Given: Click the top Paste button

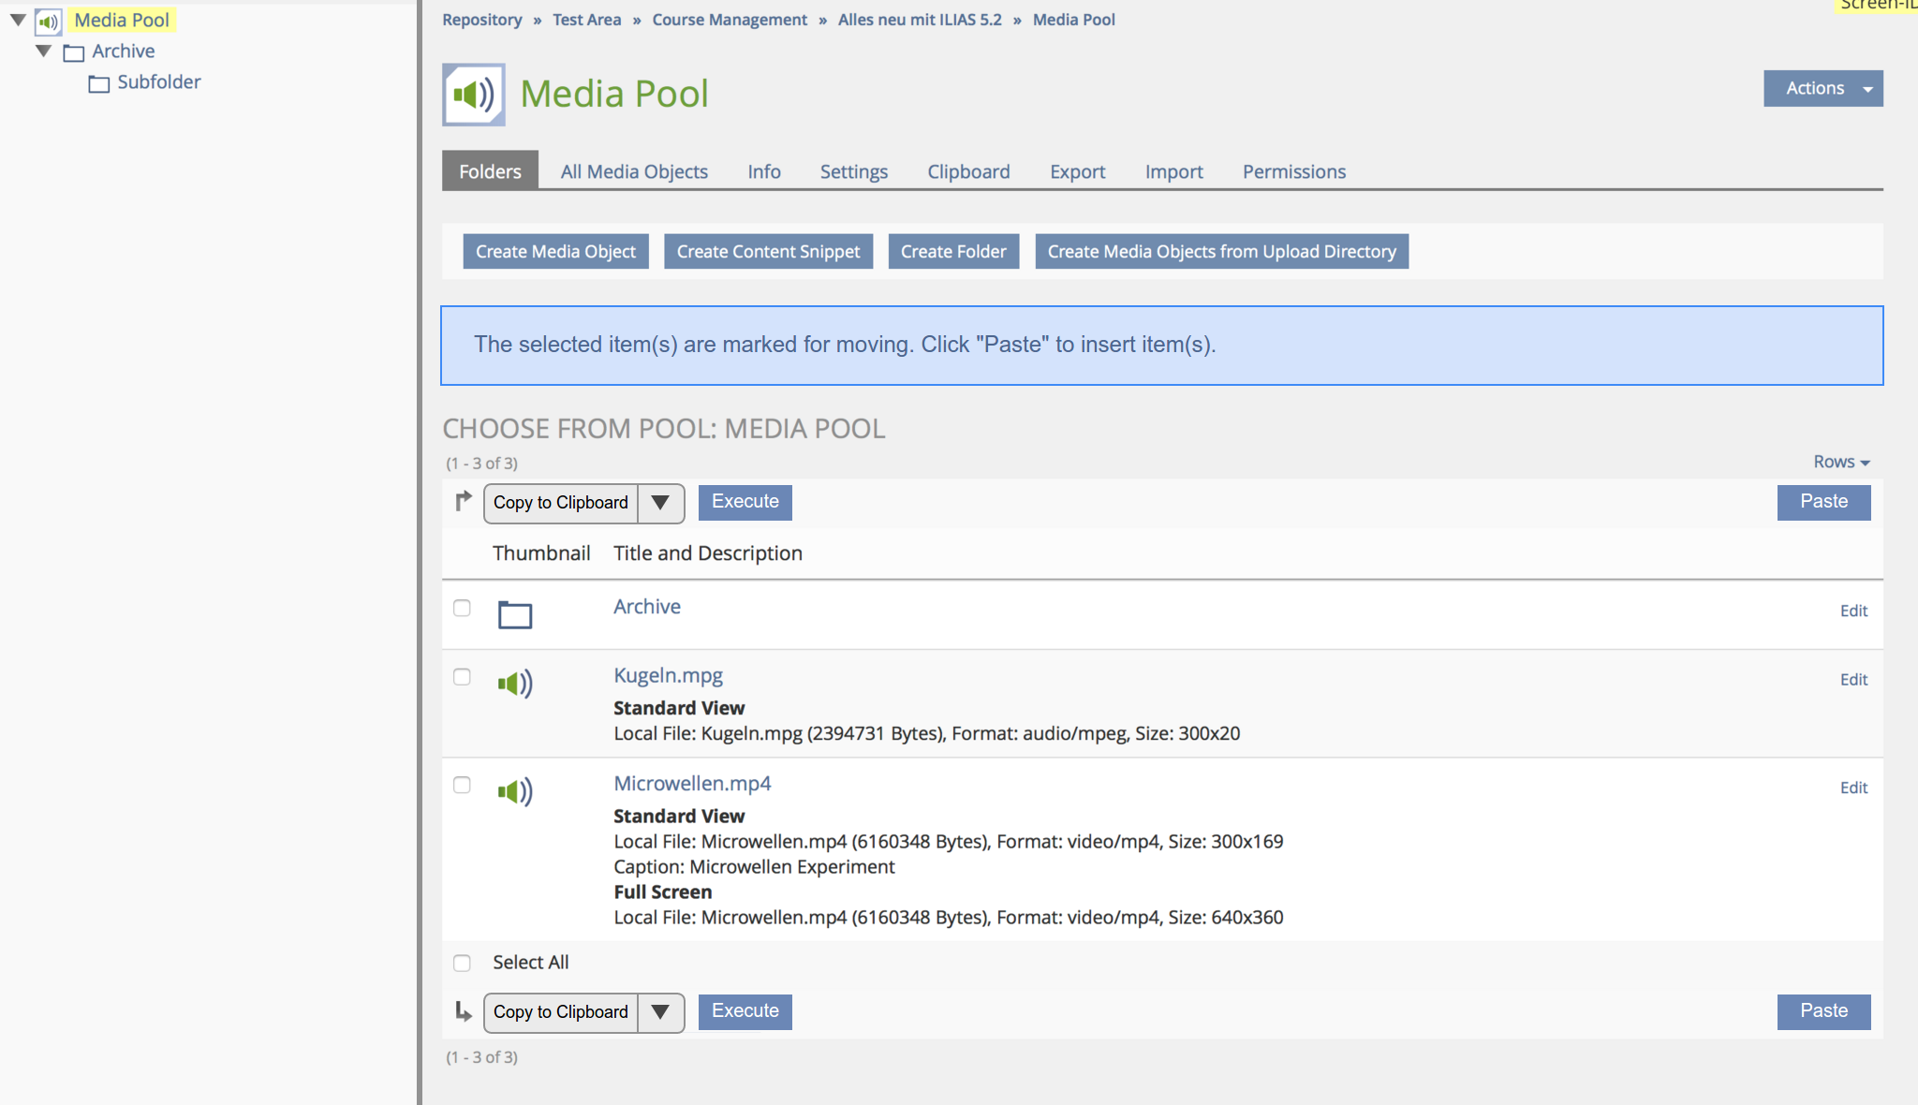Looking at the screenshot, I should click(1823, 502).
